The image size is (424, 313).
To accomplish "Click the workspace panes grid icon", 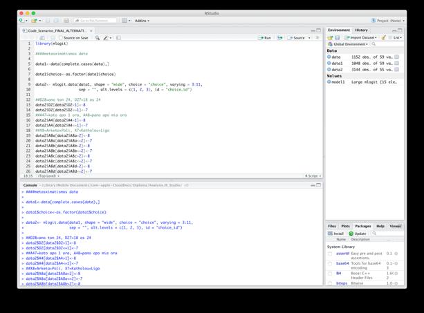I will (x=124, y=21).
